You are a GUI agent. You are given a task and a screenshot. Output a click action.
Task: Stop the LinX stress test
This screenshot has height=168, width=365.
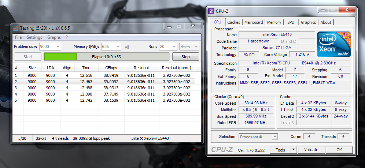coord(185,57)
